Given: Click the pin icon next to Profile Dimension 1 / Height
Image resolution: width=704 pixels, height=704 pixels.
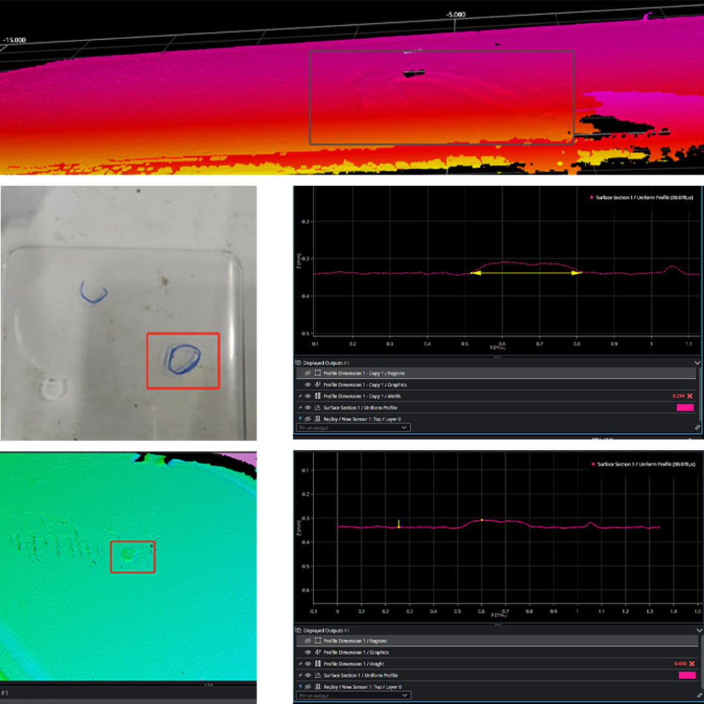Looking at the screenshot, I should (299, 664).
